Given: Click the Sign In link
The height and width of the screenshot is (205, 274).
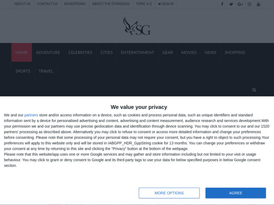Looking at the screenshot, I should [x=166, y=4].
